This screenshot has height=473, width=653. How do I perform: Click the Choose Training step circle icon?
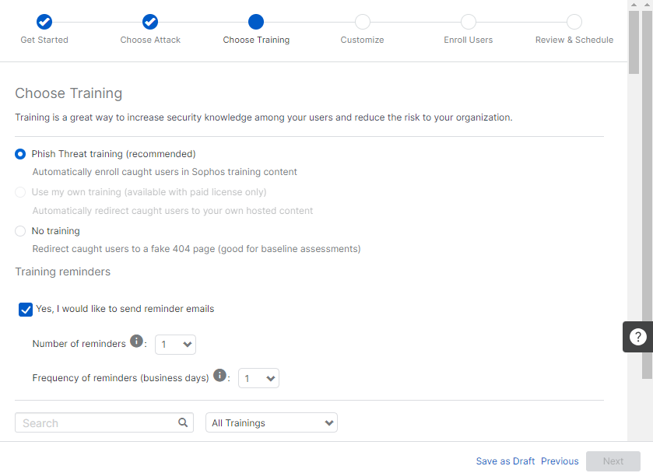[x=256, y=22]
